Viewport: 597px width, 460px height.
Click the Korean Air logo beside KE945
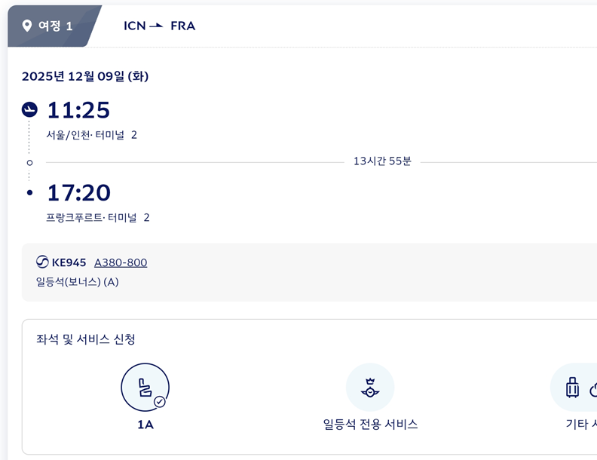click(42, 262)
